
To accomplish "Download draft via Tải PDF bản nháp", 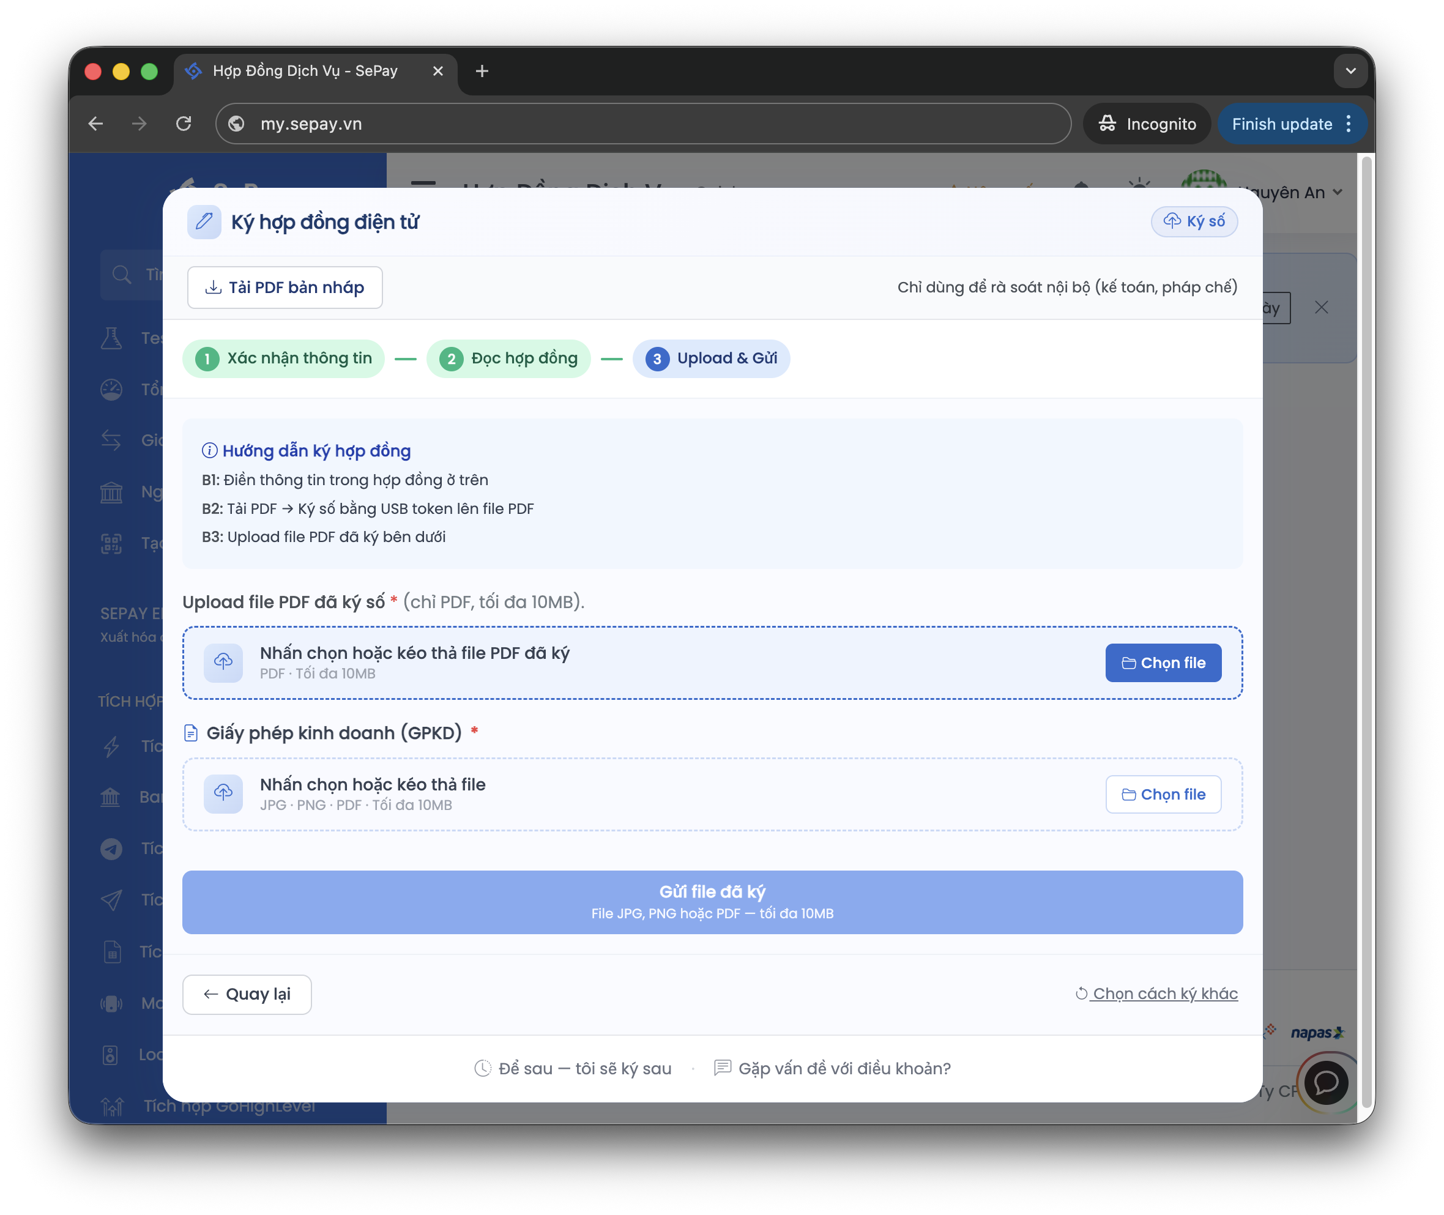I will tap(285, 287).
